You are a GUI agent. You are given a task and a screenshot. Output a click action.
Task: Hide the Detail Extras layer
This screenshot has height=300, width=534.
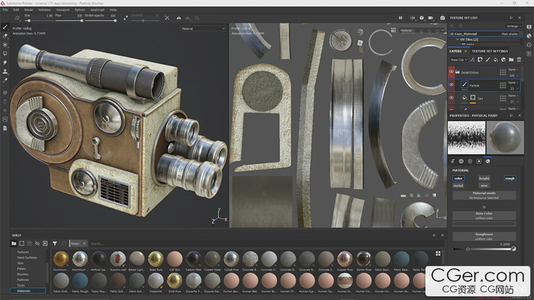coord(451,72)
